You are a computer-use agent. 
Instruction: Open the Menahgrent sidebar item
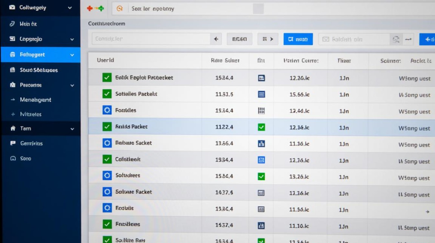point(35,100)
